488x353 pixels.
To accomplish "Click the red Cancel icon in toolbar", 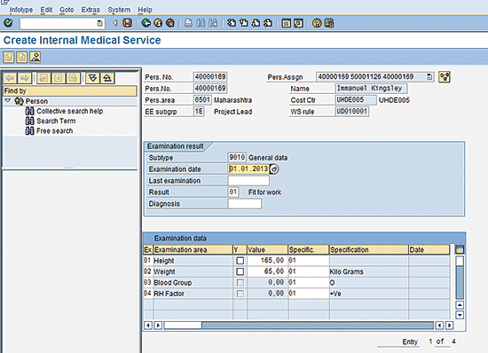I will pyautogui.click(x=170, y=23).
